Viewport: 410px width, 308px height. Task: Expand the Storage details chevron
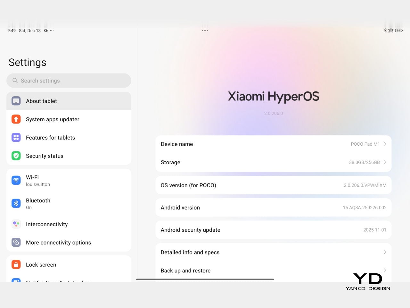pyautogui.click(x=385, y=162)
